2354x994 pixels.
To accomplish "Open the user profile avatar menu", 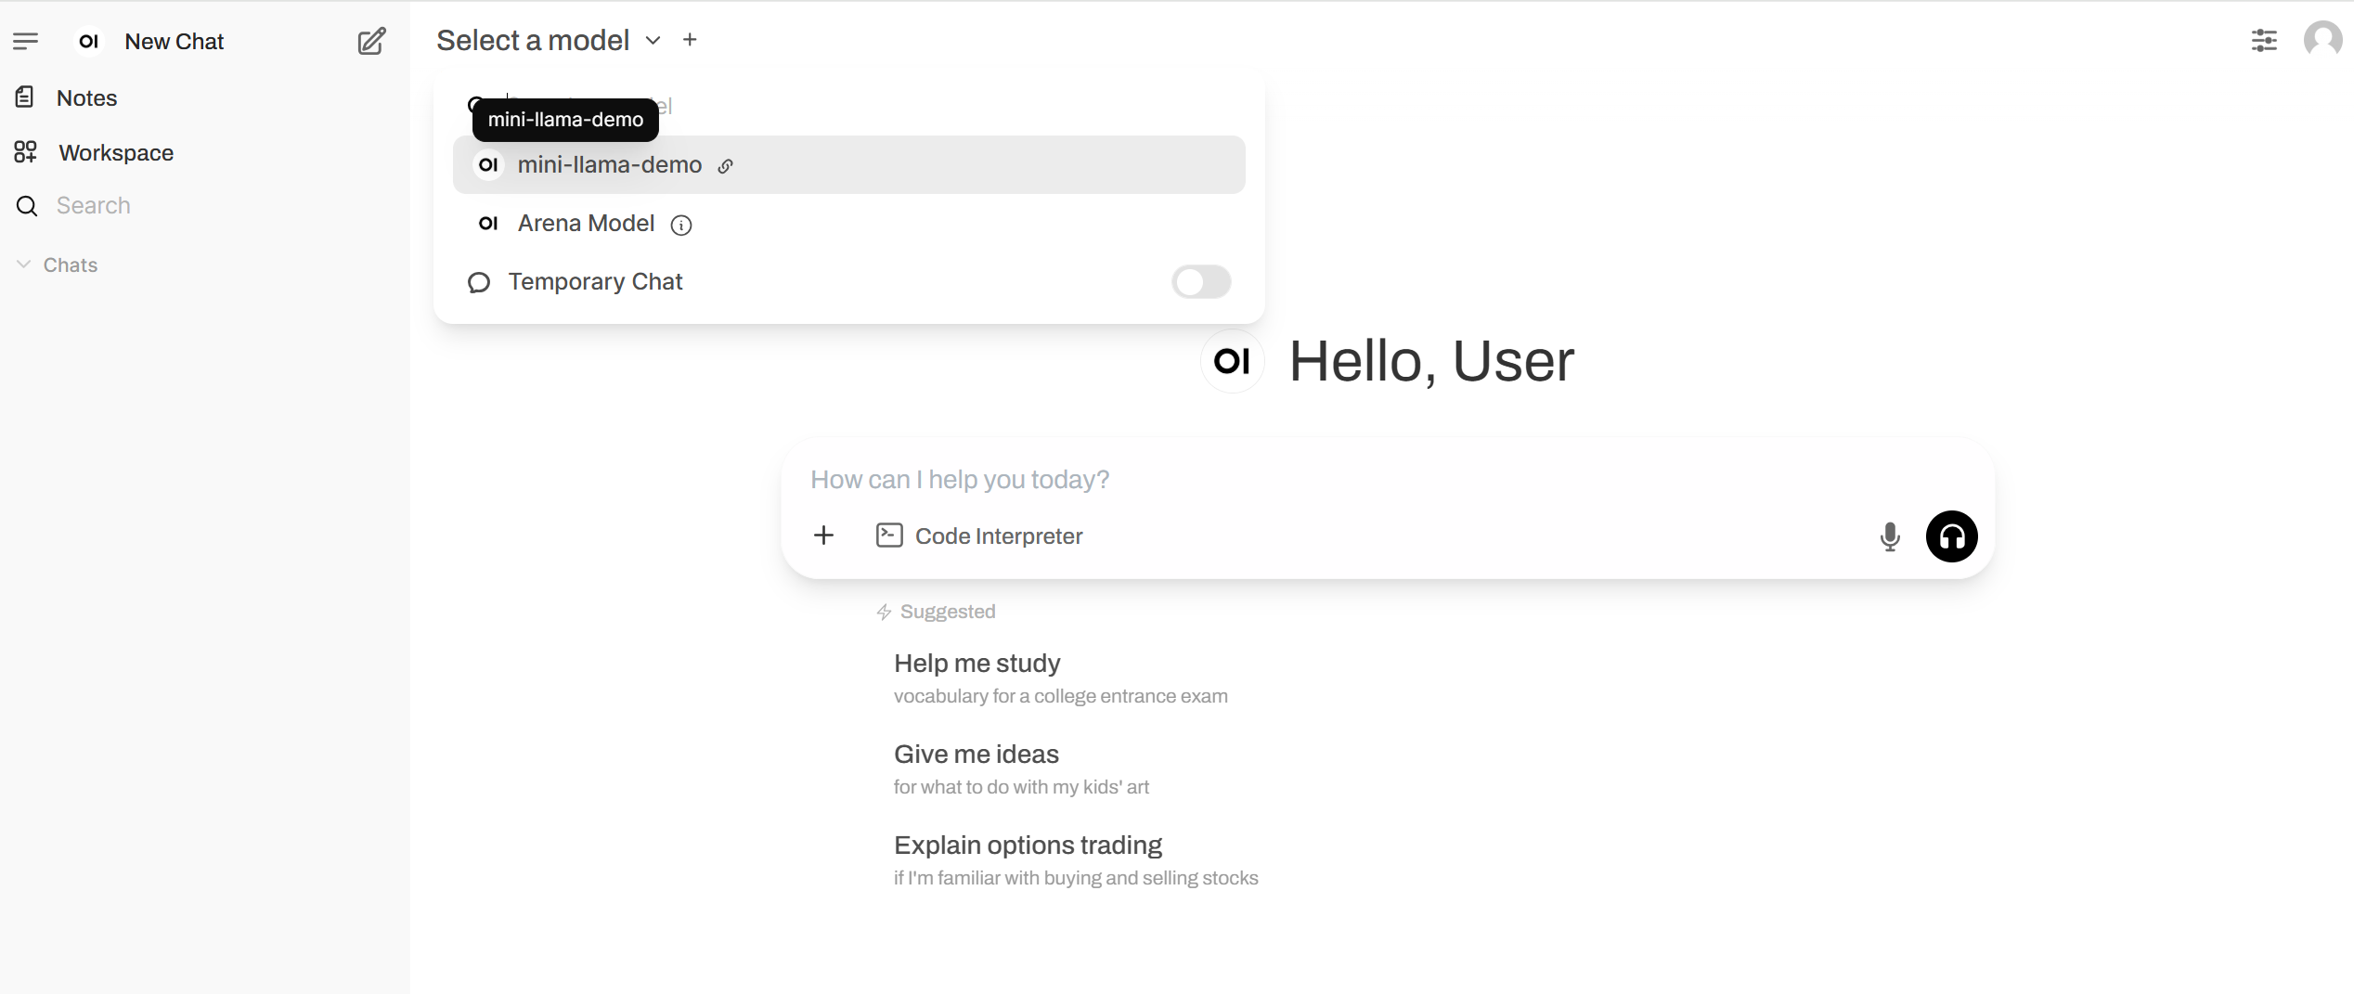I will click(x=2322, y=40).
